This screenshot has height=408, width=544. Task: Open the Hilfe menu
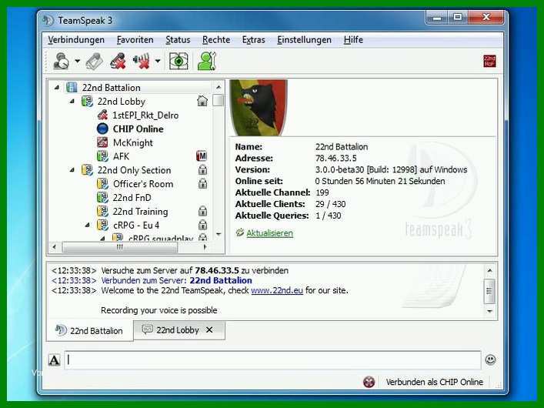coord(353,40)
